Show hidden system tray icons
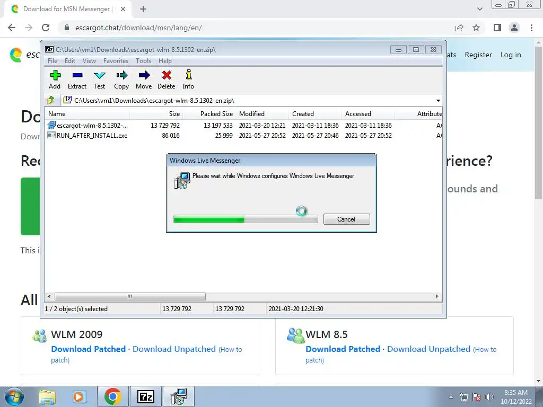The height and width of the screenshot is (407, 543). pyautogui.click(x=451, y=397)
